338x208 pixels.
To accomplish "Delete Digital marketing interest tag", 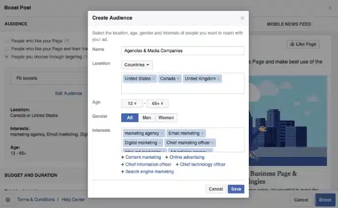I will pyautogui.click(x=160, y=143).
